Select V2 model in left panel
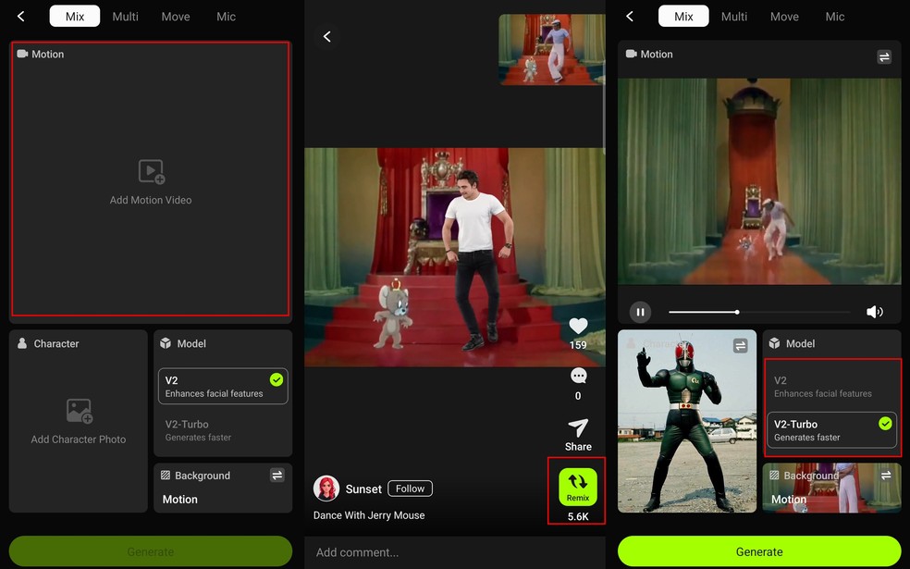The height and width of the screenshot is (569, 910). [223, 386]
